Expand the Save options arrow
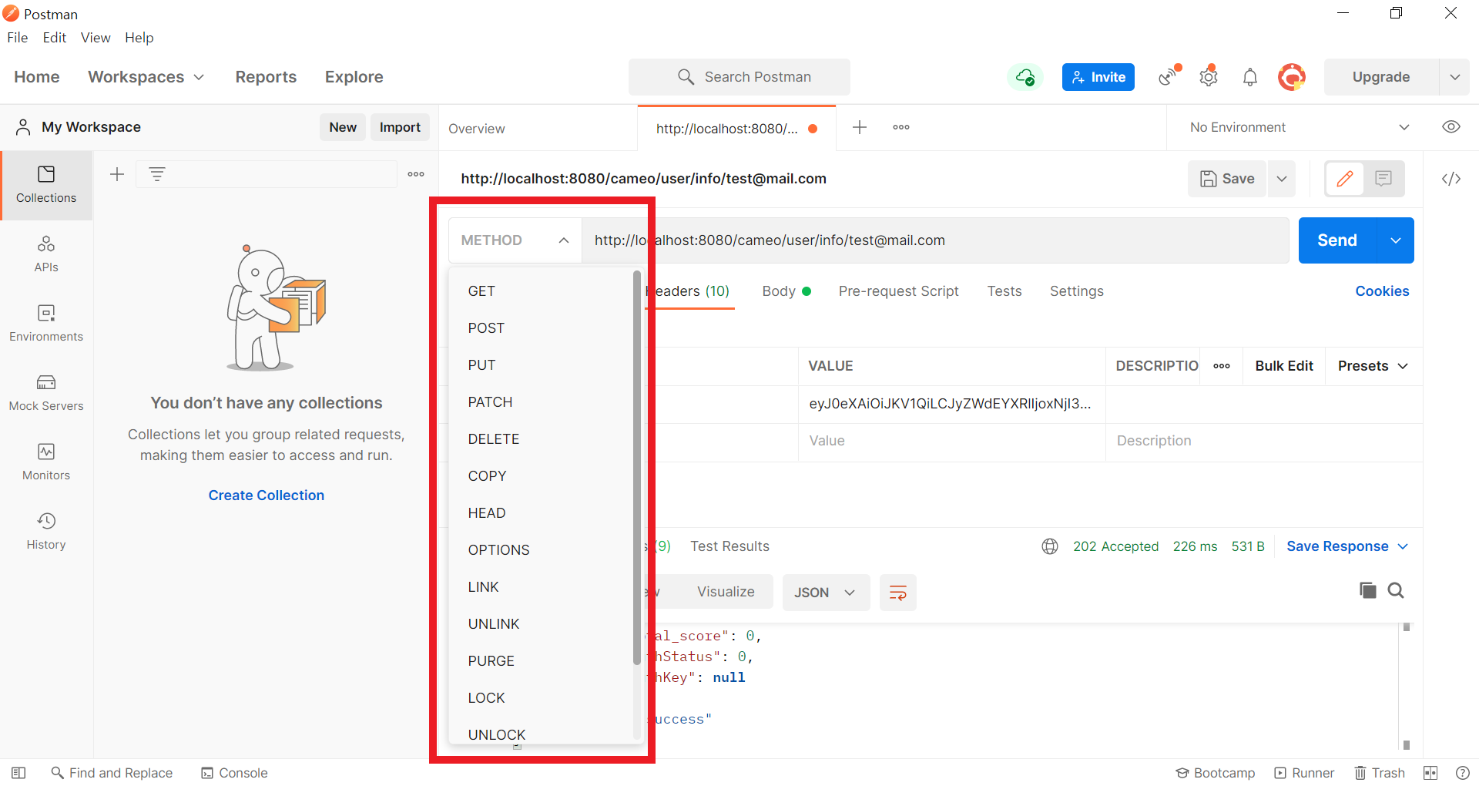1479x786 pixels. pyautogui.click(x=1282, y=179)
